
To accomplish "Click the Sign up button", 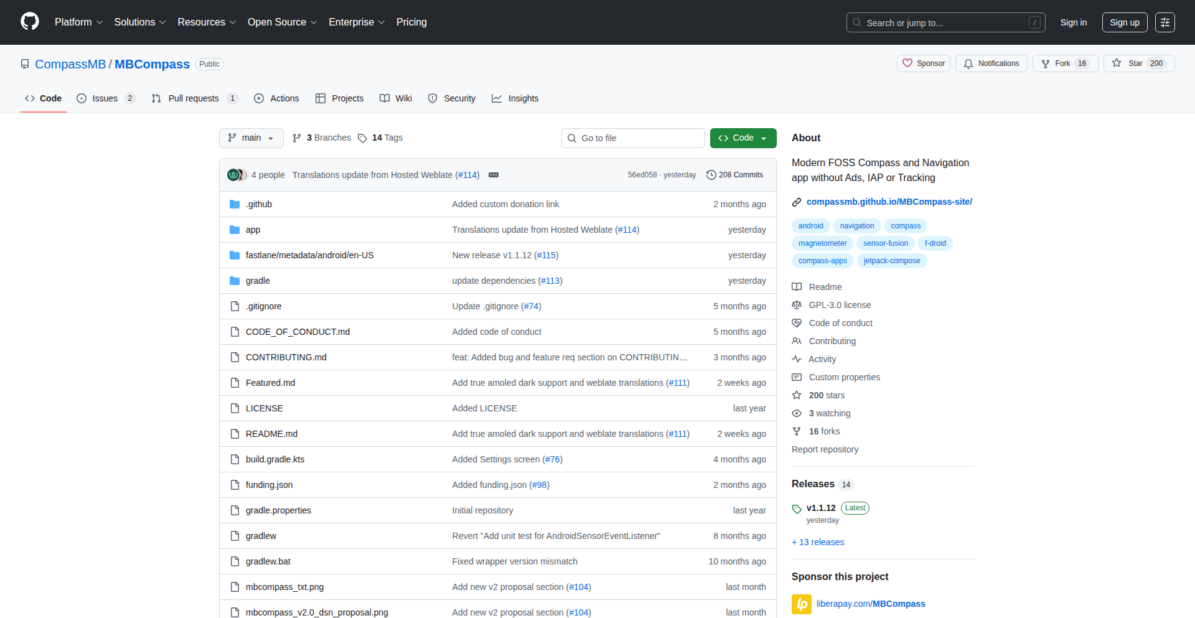I will [1124, 22].
